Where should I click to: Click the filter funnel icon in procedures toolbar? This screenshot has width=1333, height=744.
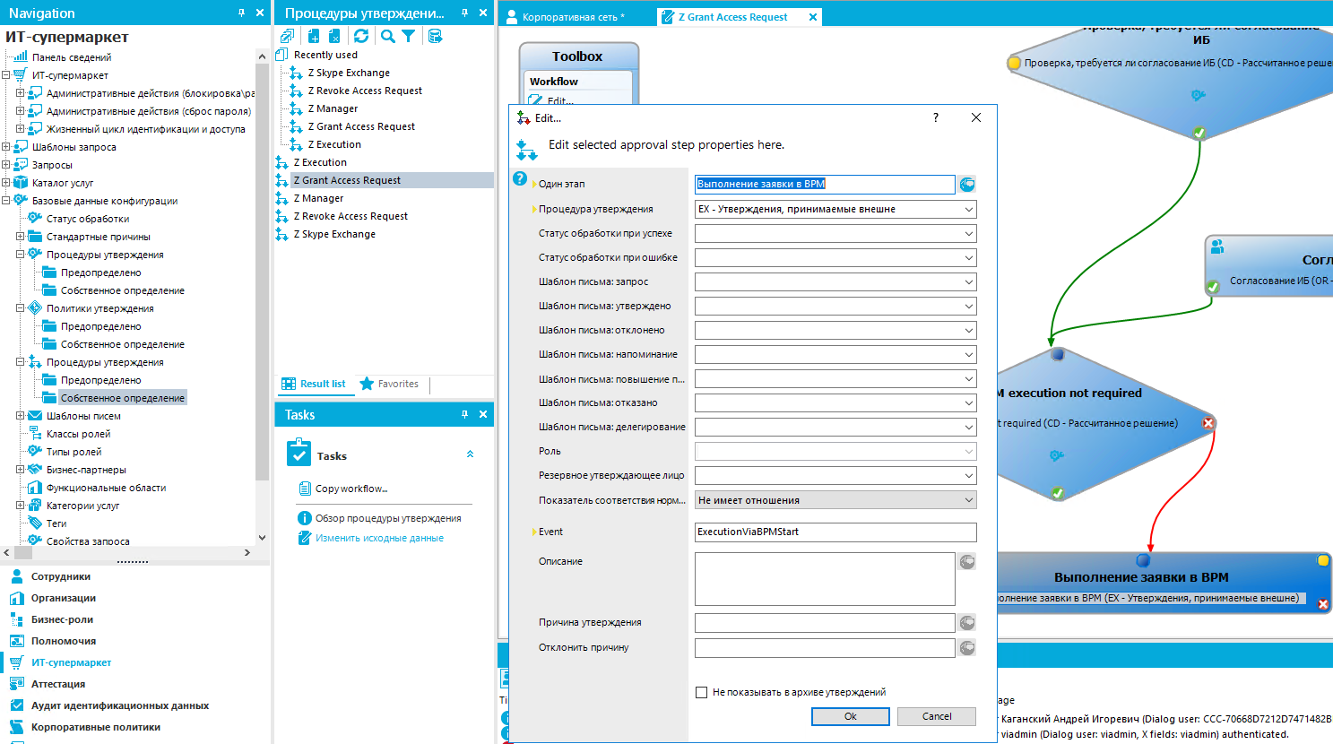tap(409, 36)
